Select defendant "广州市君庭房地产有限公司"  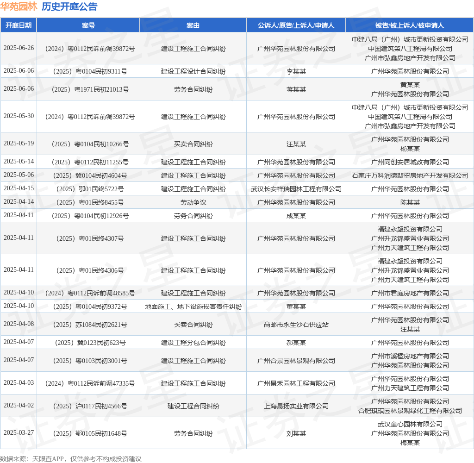click(410, 293)
